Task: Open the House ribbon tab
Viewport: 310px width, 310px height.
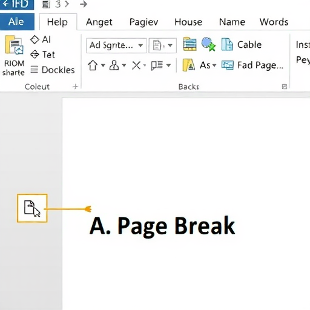Action: [x=188, y=22]
